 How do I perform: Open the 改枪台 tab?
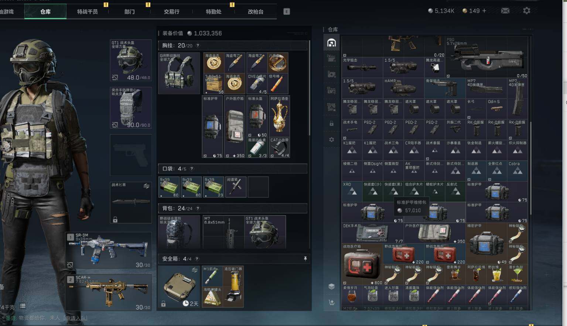[256, 11]
